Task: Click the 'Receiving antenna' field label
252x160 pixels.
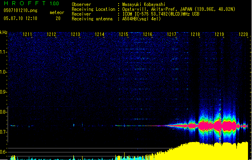Action: [x=92, y=19]
